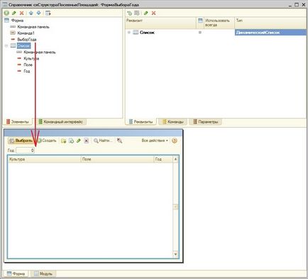Viewport: 308px width, 279px height.
Task: Delete attribute with red X icon
Action: [x=153, y=13]
